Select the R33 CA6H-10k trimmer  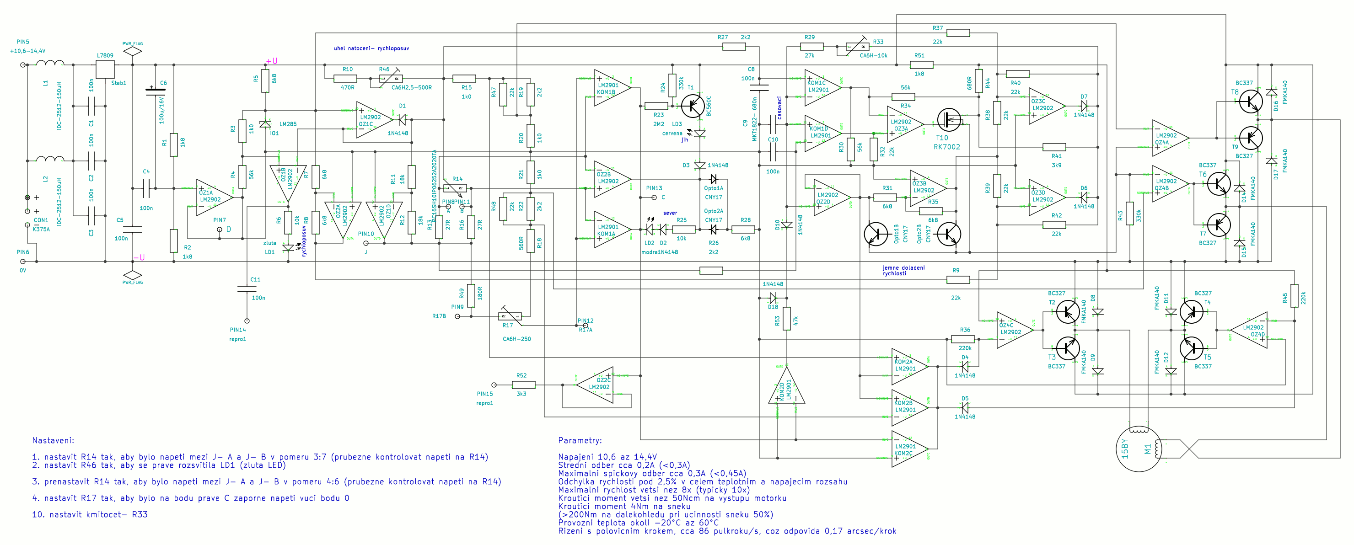[x=857, y=47]
